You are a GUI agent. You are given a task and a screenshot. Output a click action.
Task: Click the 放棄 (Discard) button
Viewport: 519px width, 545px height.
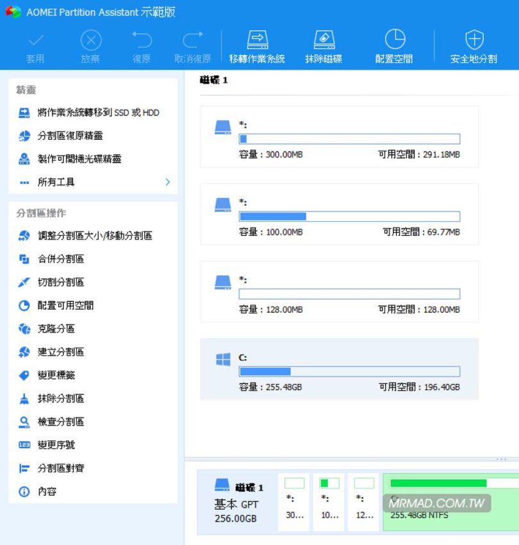click(x=90, y=45)
